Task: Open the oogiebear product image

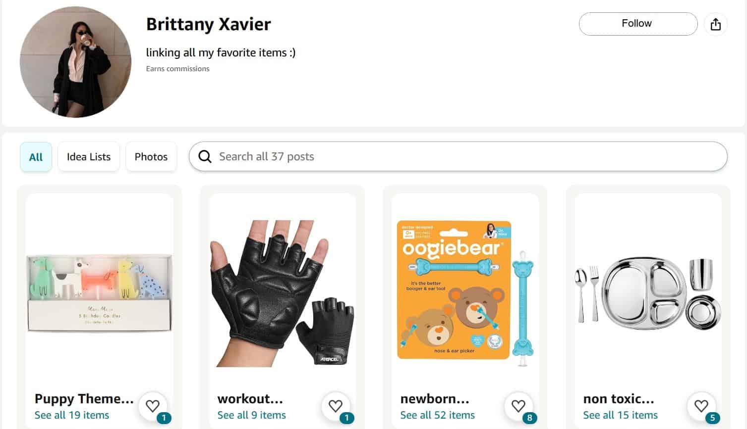Action: (x=465, y=293)
